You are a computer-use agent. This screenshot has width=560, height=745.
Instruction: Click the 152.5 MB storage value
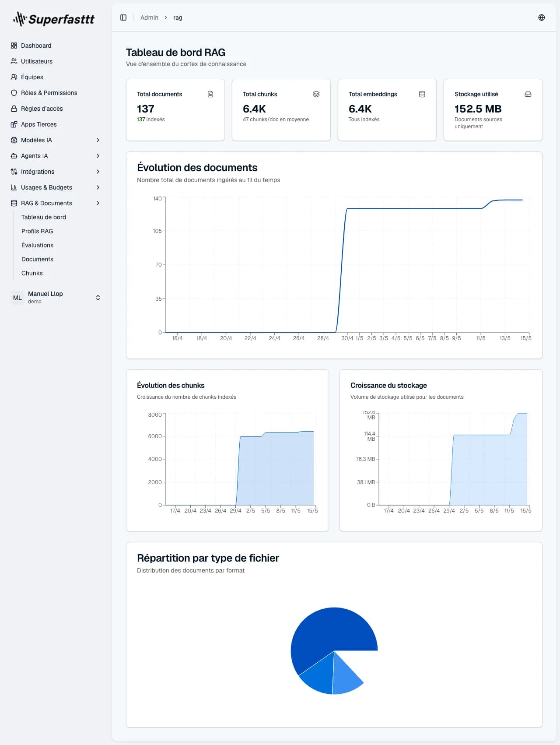click(x=478, y=109)
